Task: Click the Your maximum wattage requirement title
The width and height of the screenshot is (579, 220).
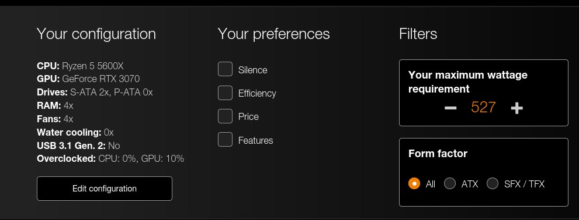Action: [468, 81]
